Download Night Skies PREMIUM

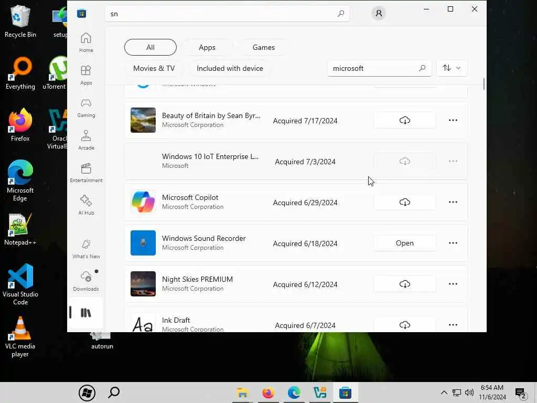click(x=404, y=284)
